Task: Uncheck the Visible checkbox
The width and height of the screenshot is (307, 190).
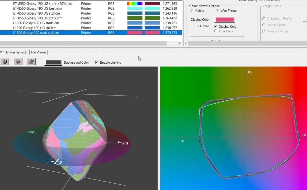Action: (192, 11)
